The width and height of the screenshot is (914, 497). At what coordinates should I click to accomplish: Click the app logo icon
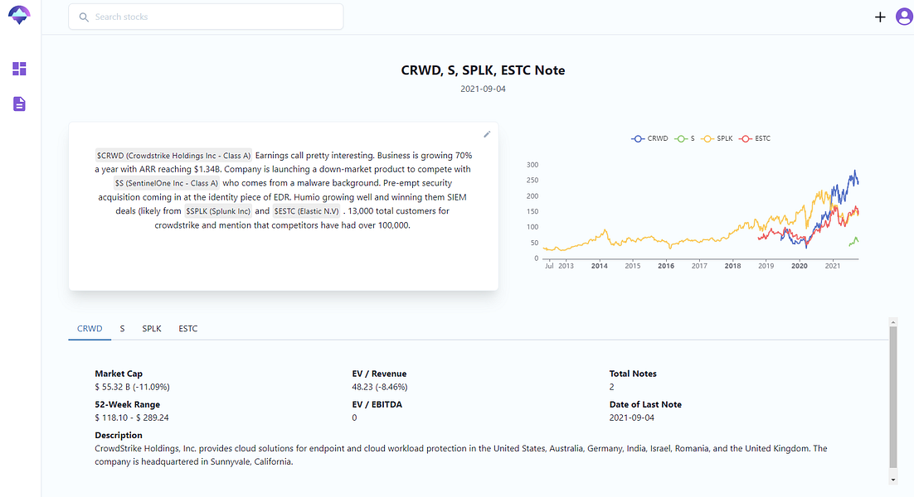point(19,15)
